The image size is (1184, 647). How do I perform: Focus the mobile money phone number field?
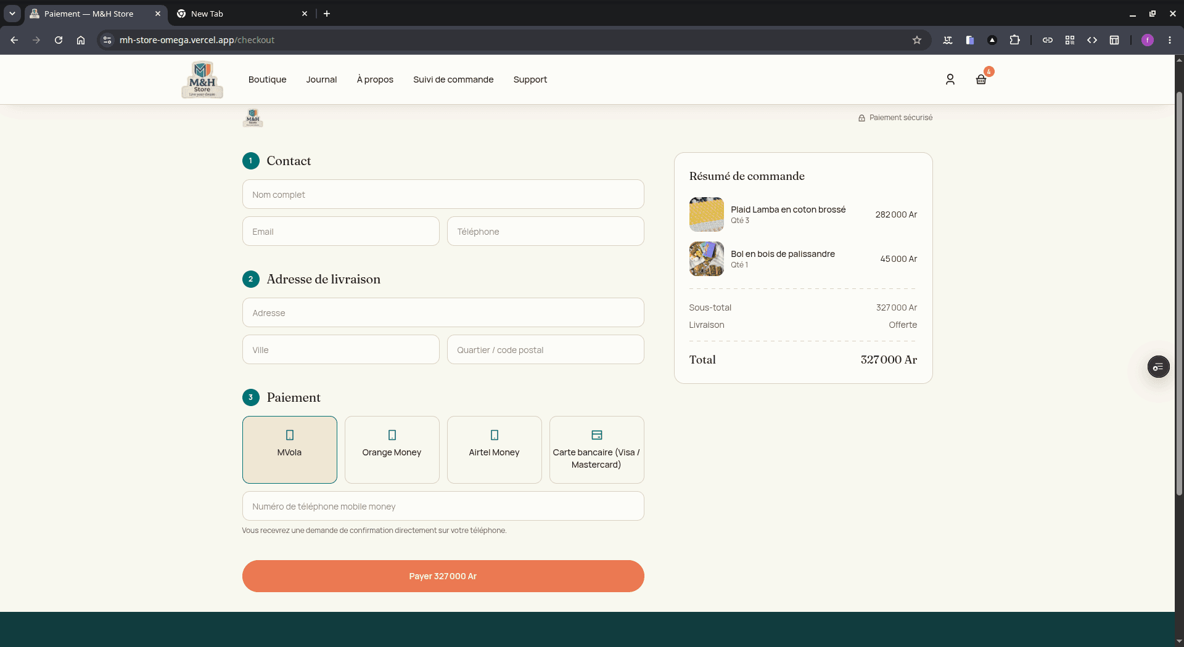443,507
